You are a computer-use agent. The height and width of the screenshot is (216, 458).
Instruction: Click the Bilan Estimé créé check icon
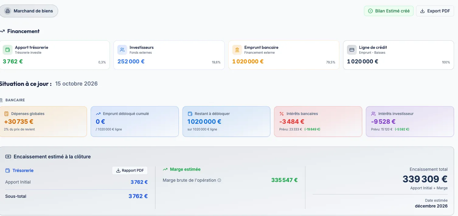(370, 11)
